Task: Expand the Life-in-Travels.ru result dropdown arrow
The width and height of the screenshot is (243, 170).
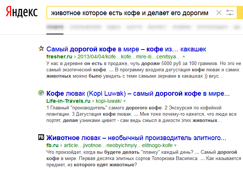Action: 124,101
